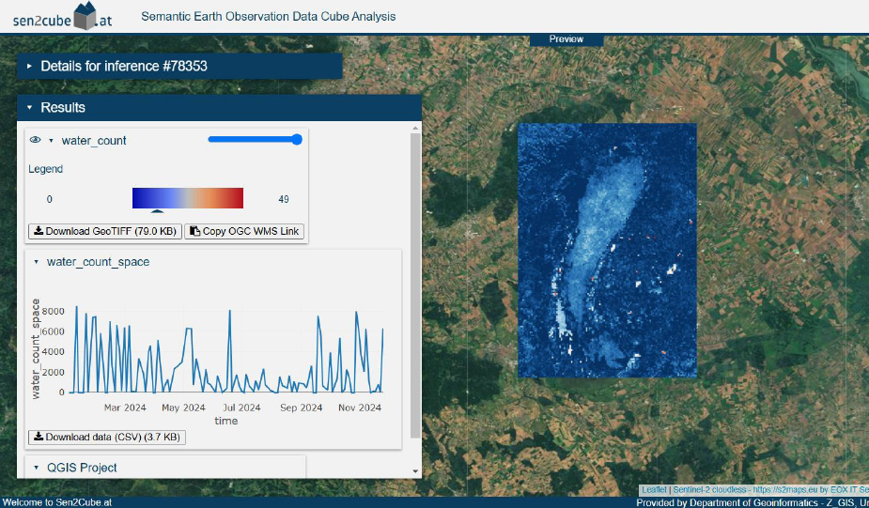Click the sen2cube.at logo
Viewport: 869px width, 508px height.
pyautogui.click(x=62, y=16)
